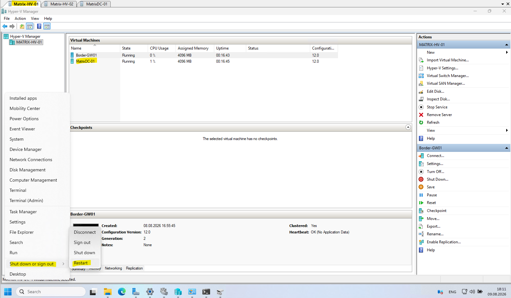The height and width of the screenshot is (298, 511).
Task: Click the Assigned Memory column header
Action: (195, 48)
